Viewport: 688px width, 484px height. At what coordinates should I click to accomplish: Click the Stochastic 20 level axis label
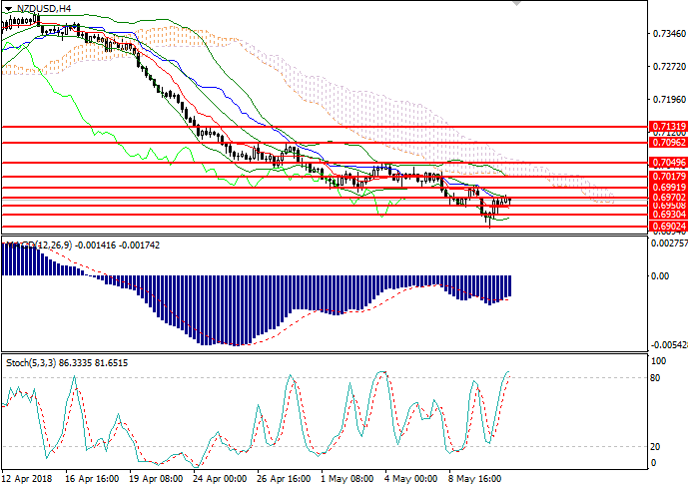click(657, 446)
